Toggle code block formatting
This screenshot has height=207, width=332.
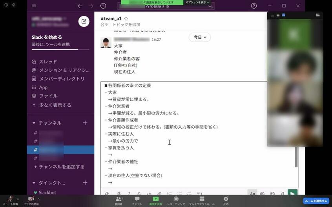199,193
